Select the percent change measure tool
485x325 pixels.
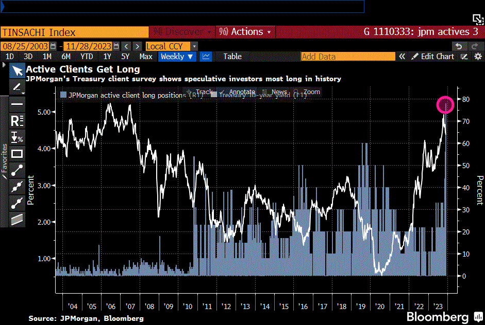click(x=17, y=137)
